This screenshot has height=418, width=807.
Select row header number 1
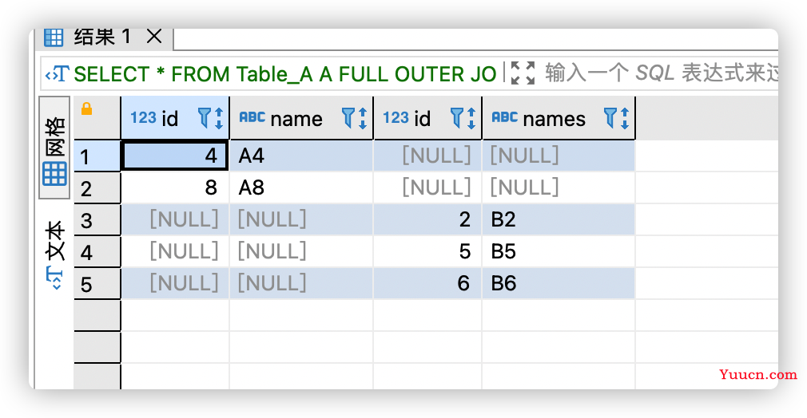coord(97,156)
